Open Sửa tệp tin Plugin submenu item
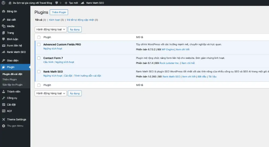 [x=12, y=85]
